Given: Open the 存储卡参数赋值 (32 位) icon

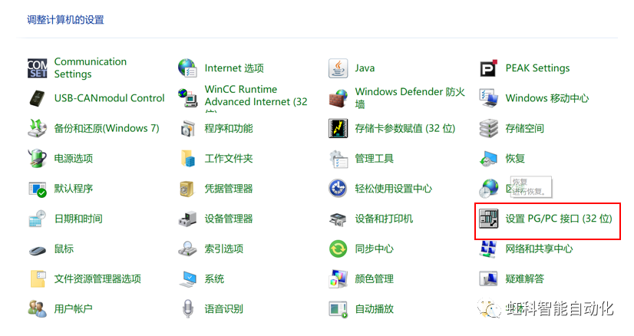Looking at the screenshot, I should pos(338,128).
